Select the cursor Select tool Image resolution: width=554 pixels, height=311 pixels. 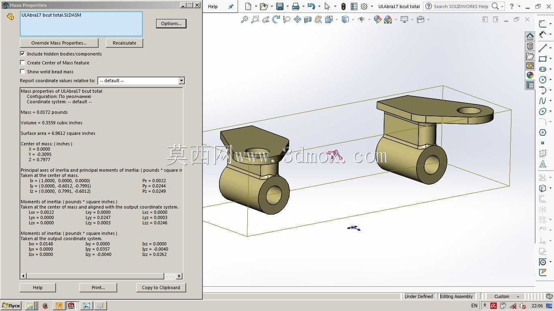(x=327, y=6)
